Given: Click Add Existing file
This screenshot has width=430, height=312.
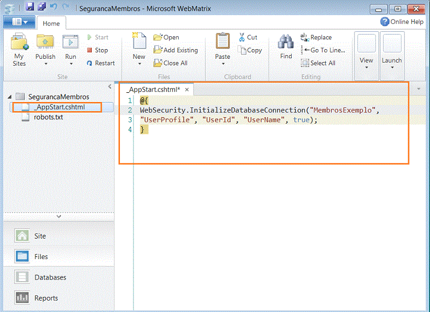Looking at the screenshot, I should point(176,50).
